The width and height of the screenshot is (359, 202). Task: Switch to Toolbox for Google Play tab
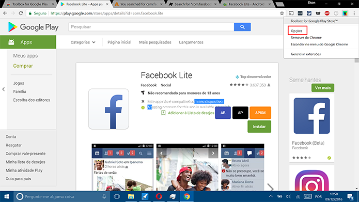30,4
